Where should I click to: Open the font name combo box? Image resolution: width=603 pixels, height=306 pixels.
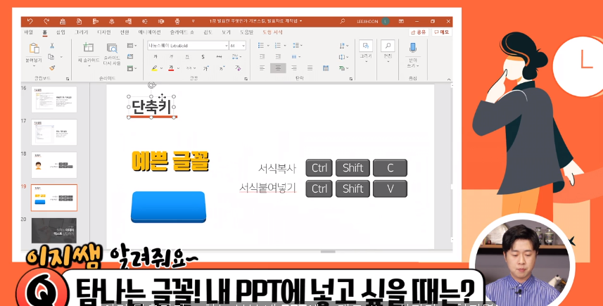[x=188, y=46]
